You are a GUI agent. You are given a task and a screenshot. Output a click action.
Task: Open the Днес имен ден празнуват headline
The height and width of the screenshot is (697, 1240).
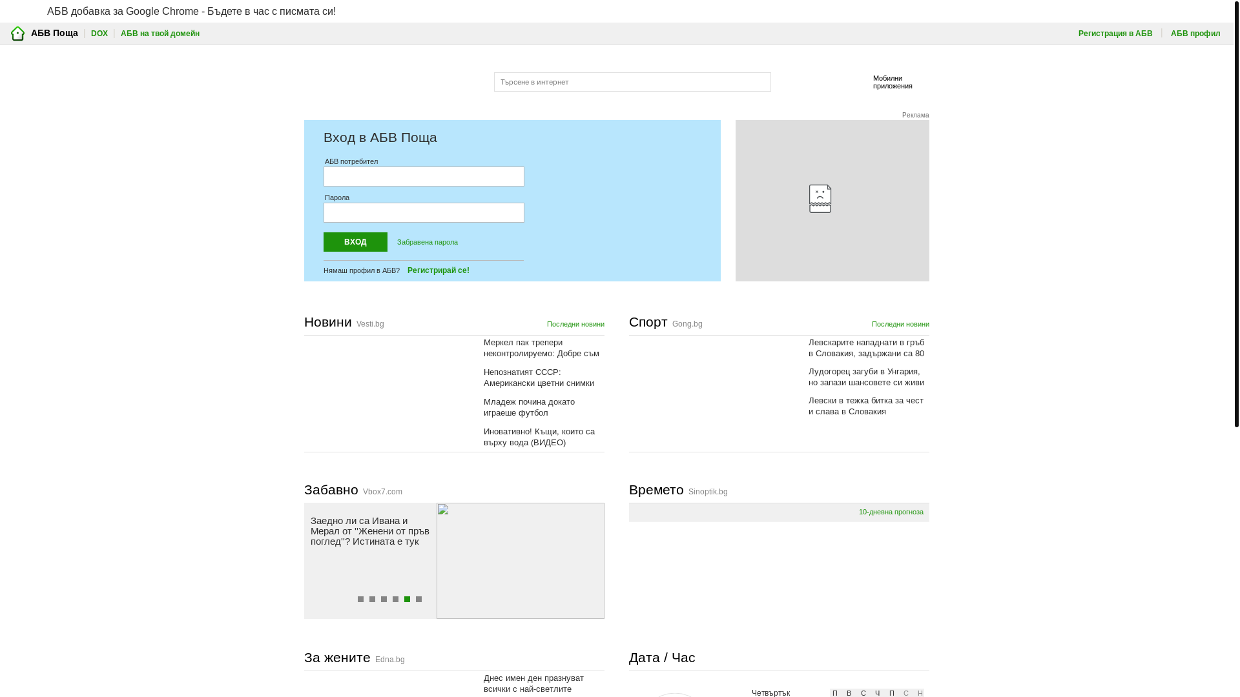(533, 683)
